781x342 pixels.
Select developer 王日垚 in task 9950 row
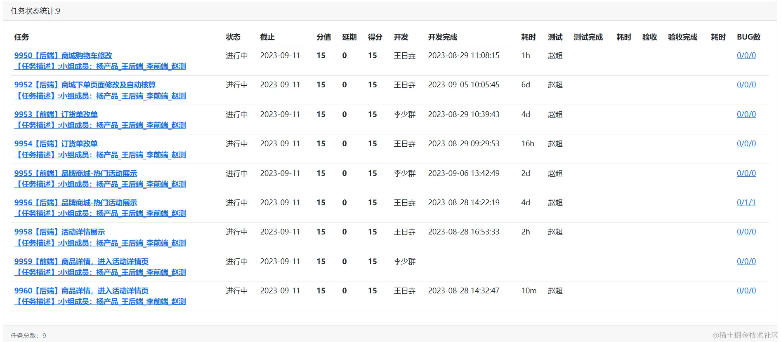click(405, 56)
